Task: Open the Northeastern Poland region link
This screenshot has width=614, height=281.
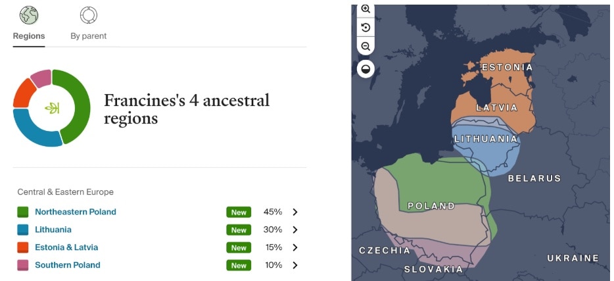Action: click(x=76, y=212)
